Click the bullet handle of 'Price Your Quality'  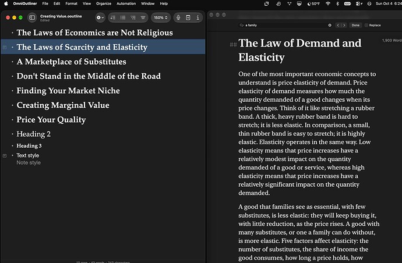click(12, 120)
